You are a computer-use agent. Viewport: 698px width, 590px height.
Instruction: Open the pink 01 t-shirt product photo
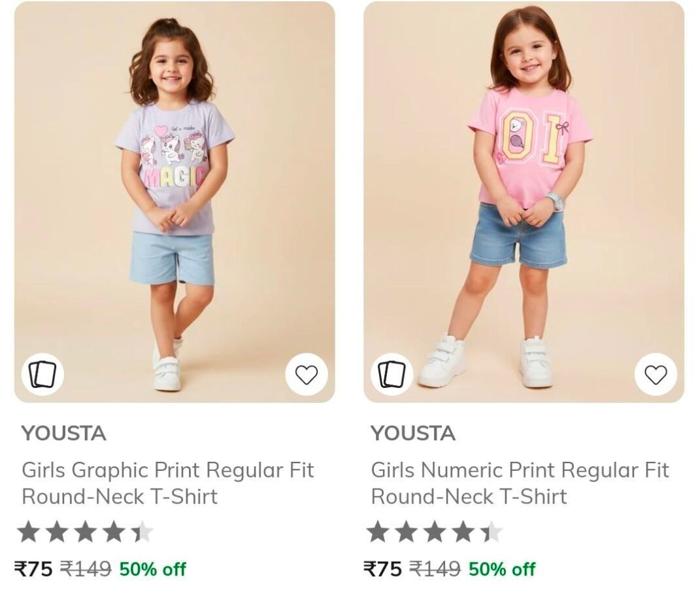click(x=523, y=202)
